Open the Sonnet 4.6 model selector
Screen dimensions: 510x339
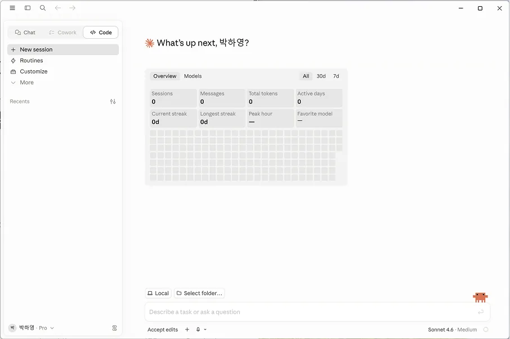coord(452,329)
